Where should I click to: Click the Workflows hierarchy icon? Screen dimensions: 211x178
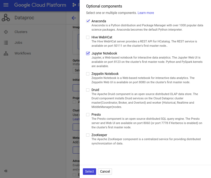tap(6, 53)
